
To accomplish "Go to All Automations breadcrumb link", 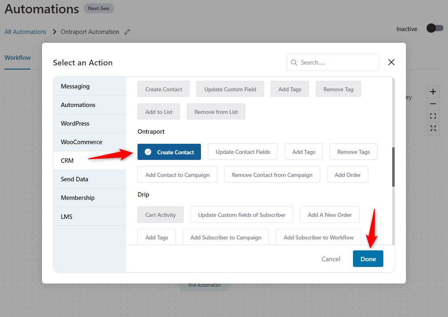I will pos(25,32).
